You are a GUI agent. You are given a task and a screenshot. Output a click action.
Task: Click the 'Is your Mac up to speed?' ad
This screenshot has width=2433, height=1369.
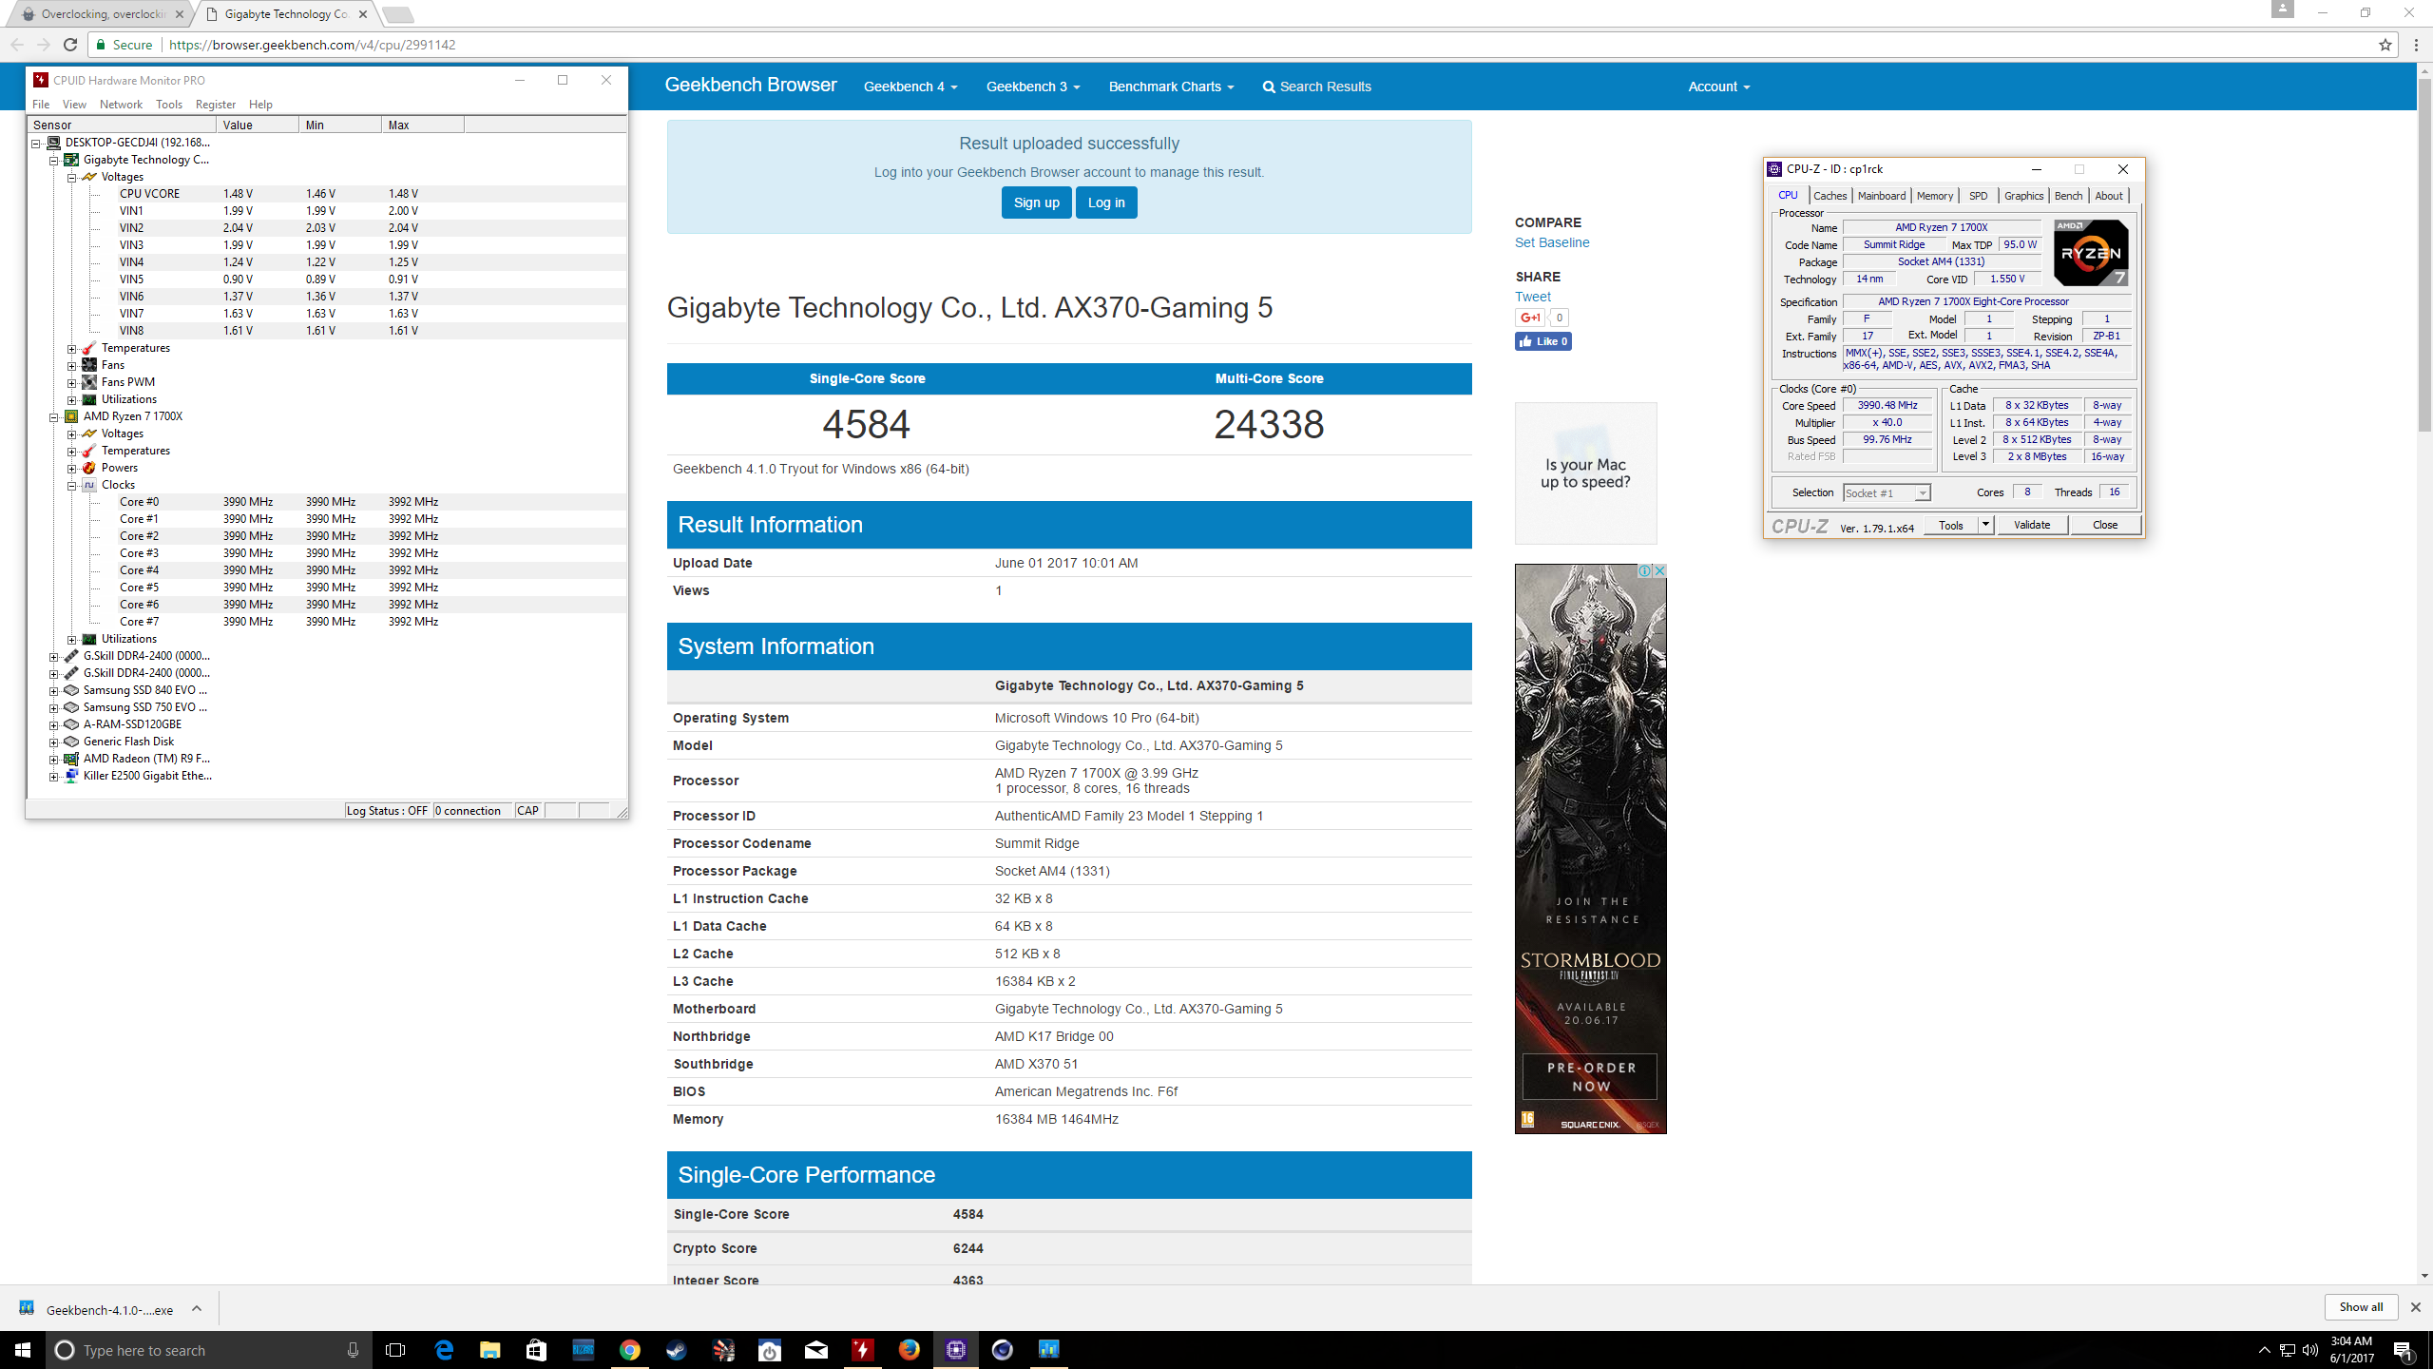pos(1585,473)
